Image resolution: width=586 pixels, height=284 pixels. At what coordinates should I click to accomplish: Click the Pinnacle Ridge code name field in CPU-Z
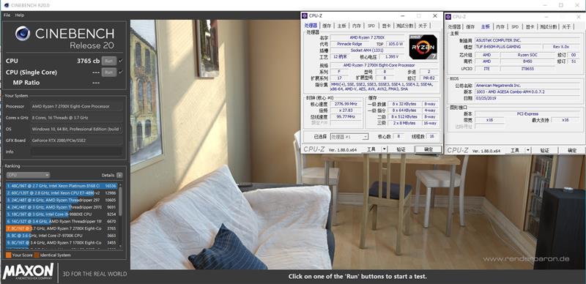pos(350,44)
